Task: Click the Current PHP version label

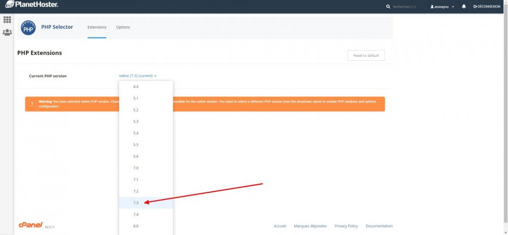Action: click(48, 76)
